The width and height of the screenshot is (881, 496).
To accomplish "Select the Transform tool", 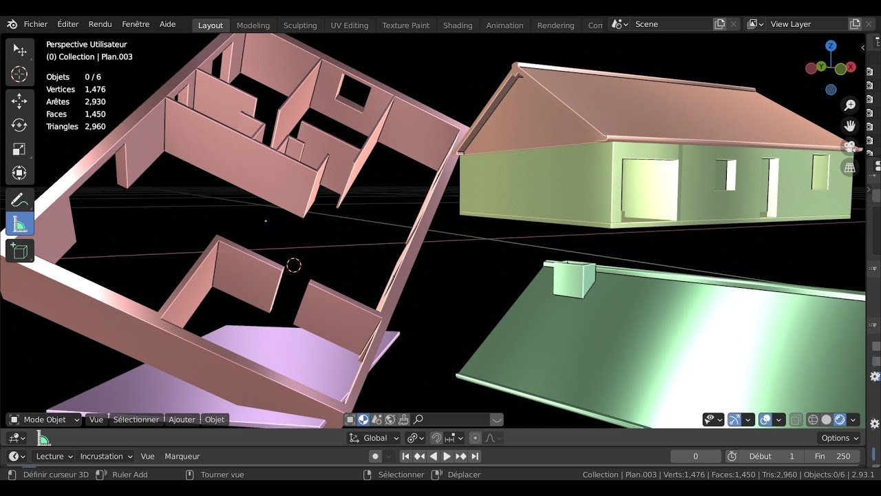I will [x=19, y=173].
